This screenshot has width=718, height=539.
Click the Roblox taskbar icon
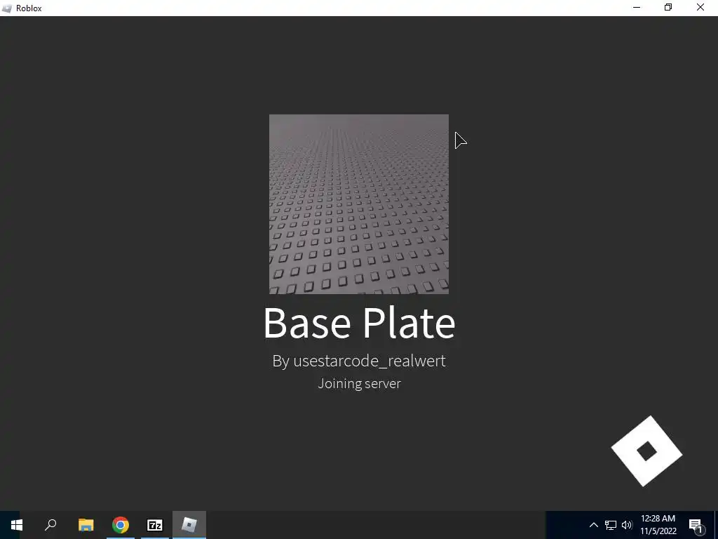[x=189, y=525]
